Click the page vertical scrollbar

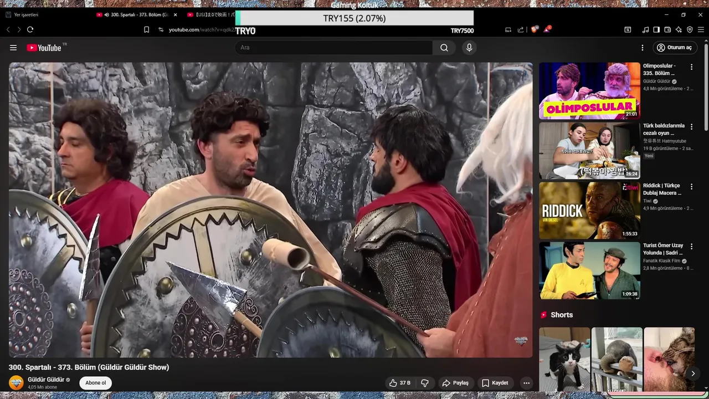[x=706, y=89]
